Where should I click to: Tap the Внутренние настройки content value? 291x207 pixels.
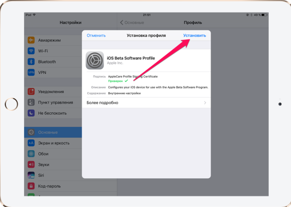124,93
